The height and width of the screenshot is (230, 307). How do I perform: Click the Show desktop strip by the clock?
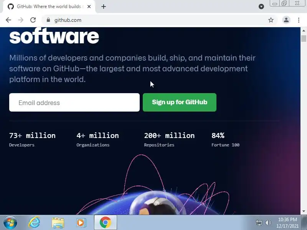(x=304, y=223)
